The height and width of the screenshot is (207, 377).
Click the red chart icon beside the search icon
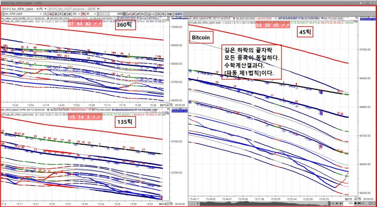click(x=50, y=14)
